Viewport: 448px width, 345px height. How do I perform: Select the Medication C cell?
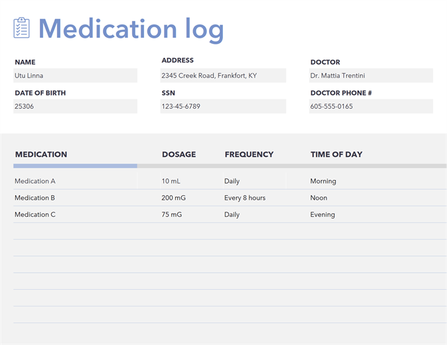[35, 214]
